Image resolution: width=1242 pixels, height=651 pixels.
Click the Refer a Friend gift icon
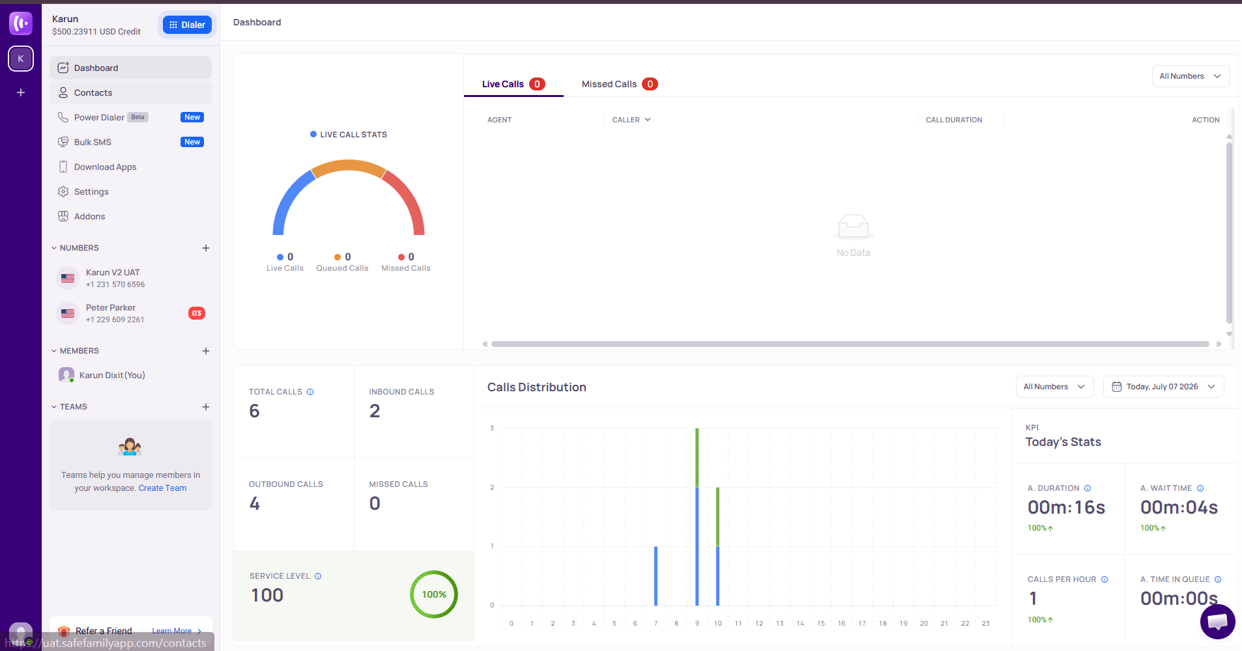(x=64, y=631)
